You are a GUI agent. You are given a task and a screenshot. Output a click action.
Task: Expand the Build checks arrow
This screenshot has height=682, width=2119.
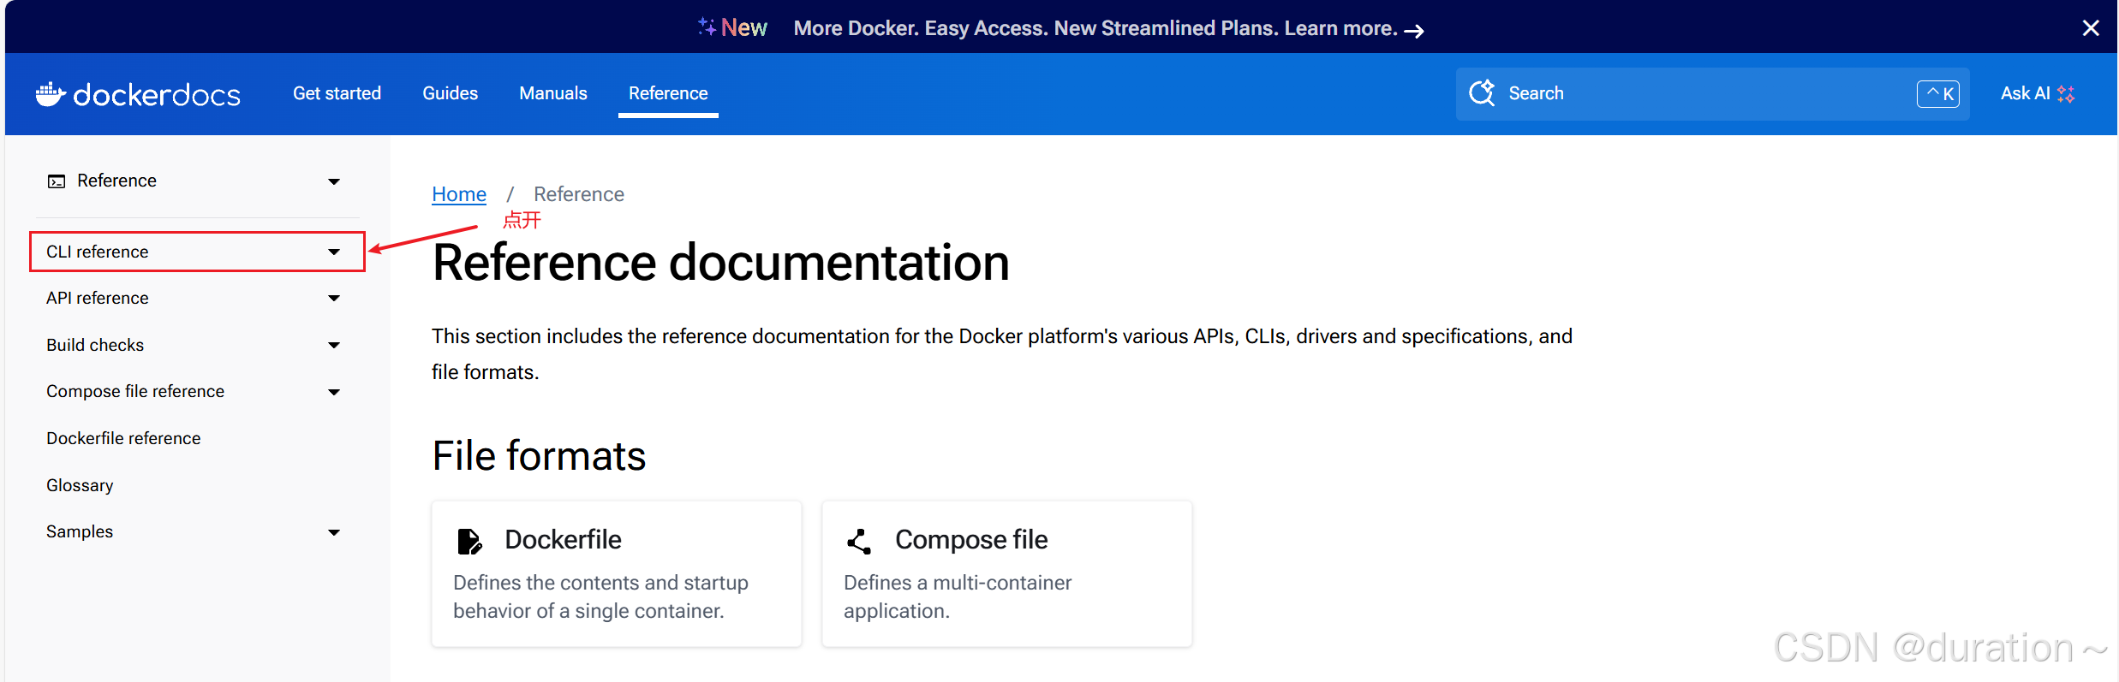coord(334,346)
